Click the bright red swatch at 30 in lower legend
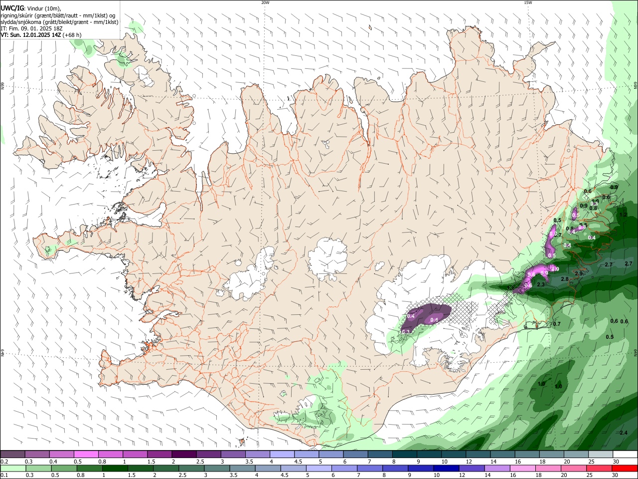The image size is (638, 479). click(x=624, y=469)
